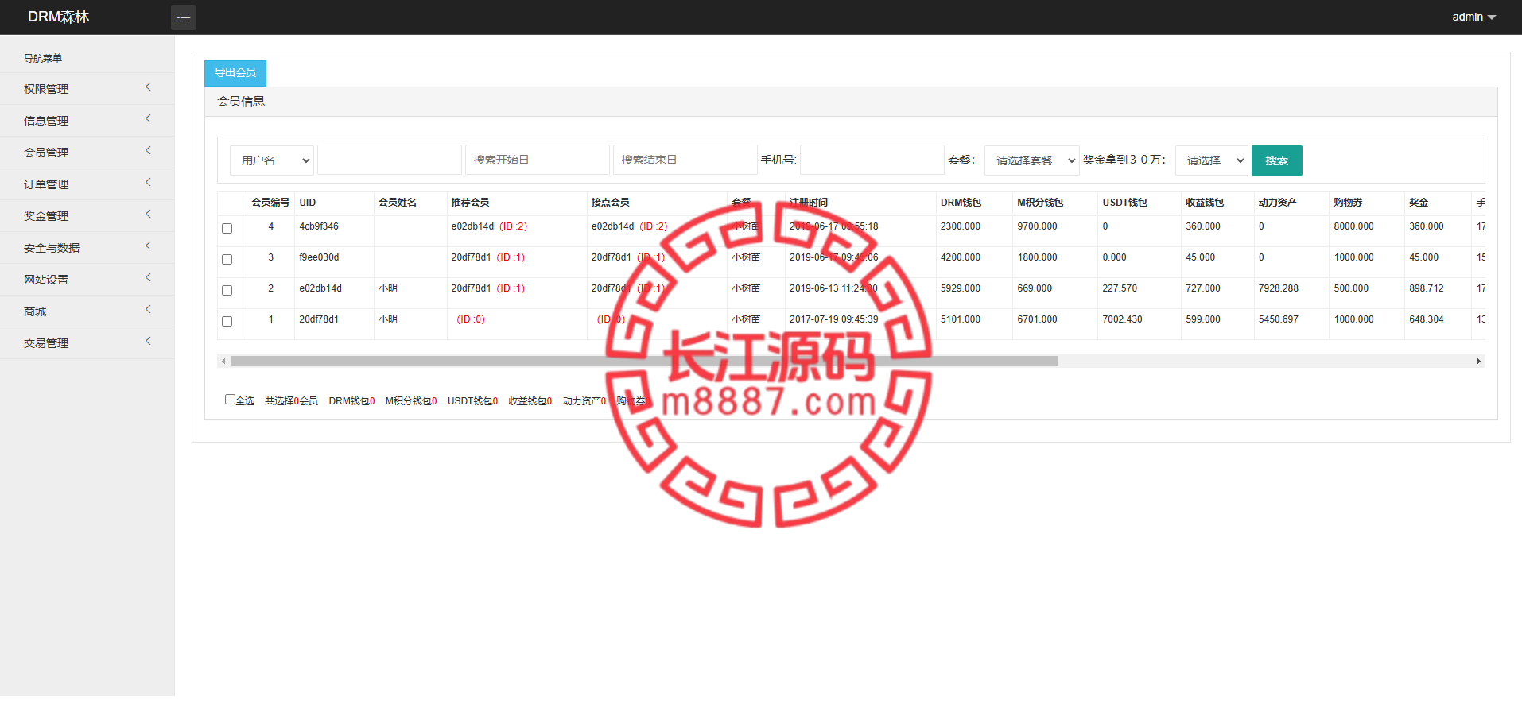This screenshot has height=727, width=1522.
Task: Click the 共选择0会员 summary text
Action: point(291,401)
